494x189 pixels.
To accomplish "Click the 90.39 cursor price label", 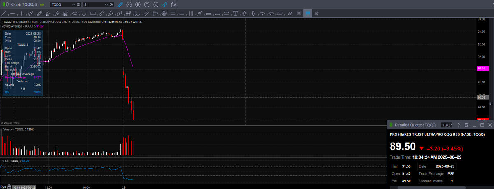I will coord(482,97).
